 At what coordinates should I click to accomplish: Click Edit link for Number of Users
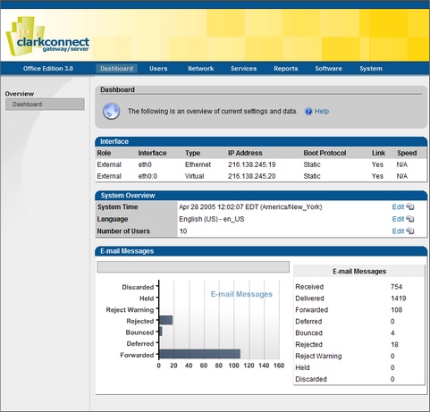click(x=398, y=231)
